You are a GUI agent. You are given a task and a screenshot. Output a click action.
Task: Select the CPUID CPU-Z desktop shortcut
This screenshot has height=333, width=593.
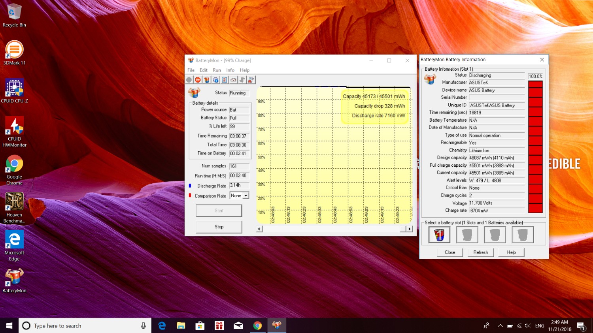[x=14, y=91]
